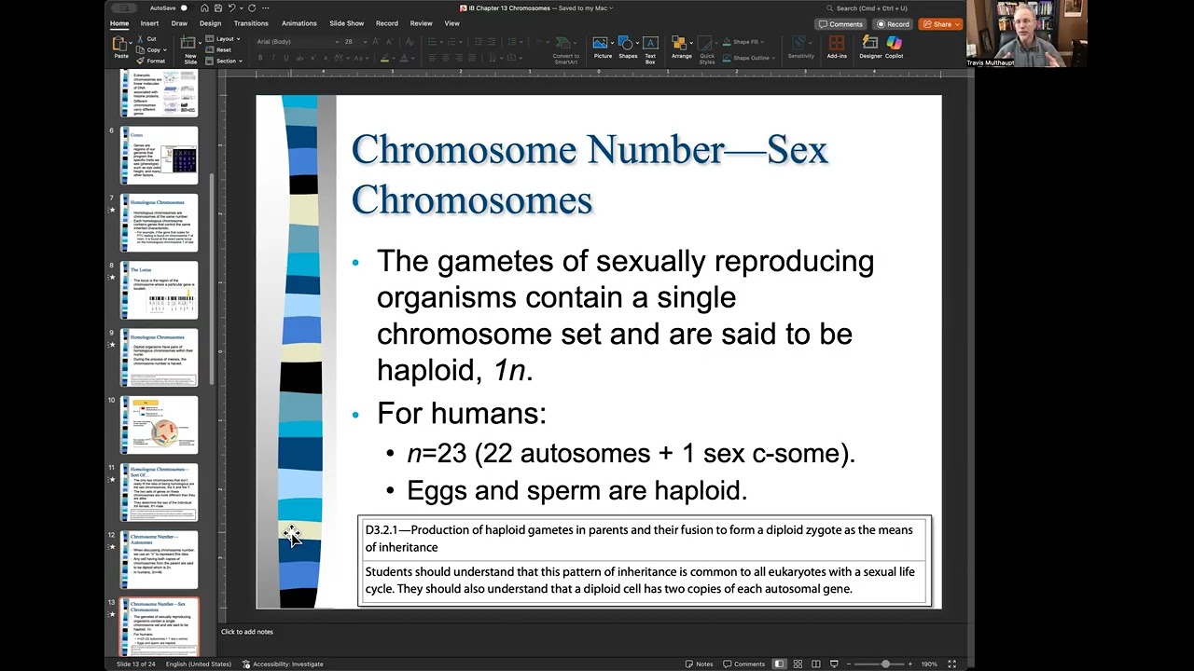Switch to Slide Sorter view in status bar

(x=798, y=664)
